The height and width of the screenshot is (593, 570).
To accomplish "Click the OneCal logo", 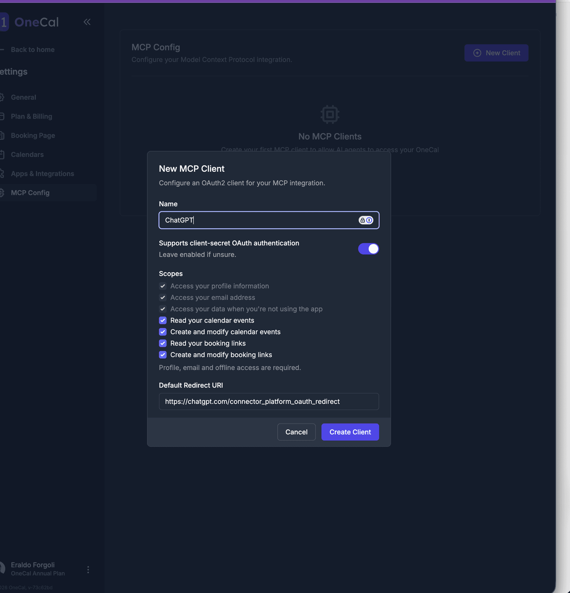I will [x=29, y=22].
